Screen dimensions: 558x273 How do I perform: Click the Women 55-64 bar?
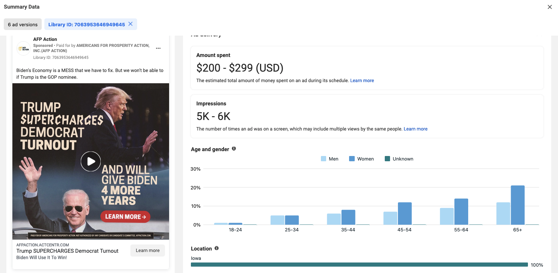tap(461, 212)
